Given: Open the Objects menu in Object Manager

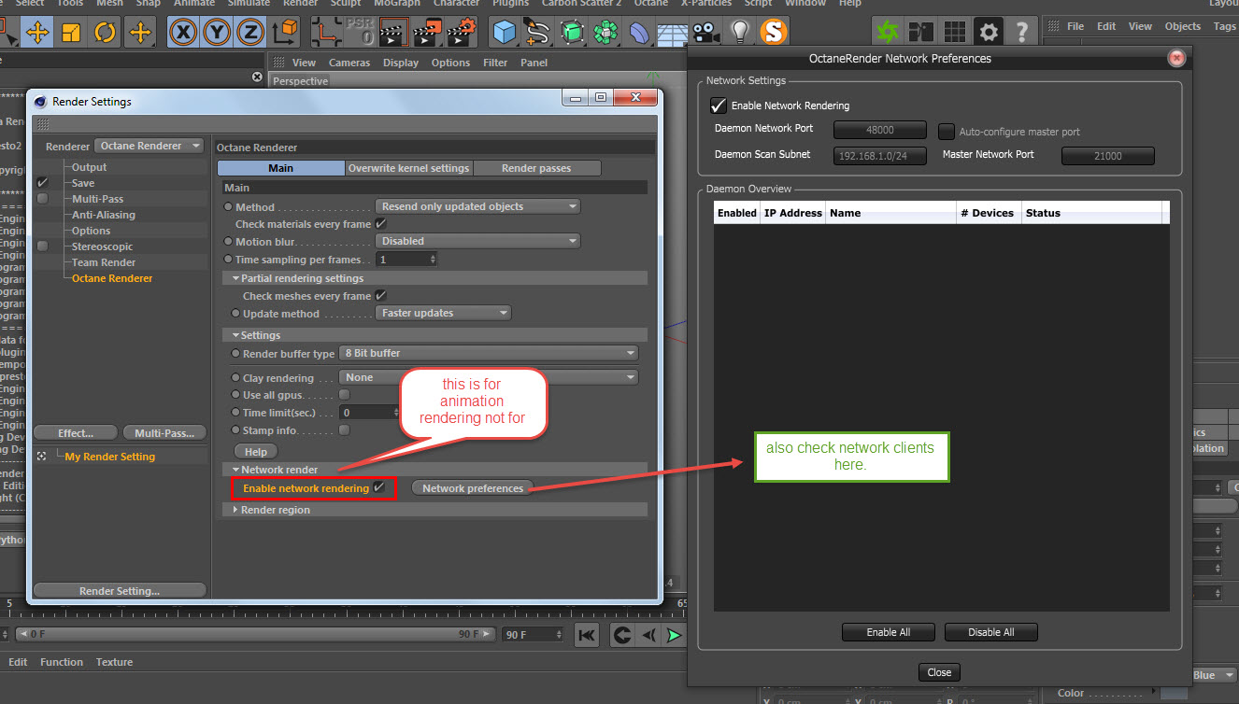Looking at the screenshot, I should [x=1183, y=26].
